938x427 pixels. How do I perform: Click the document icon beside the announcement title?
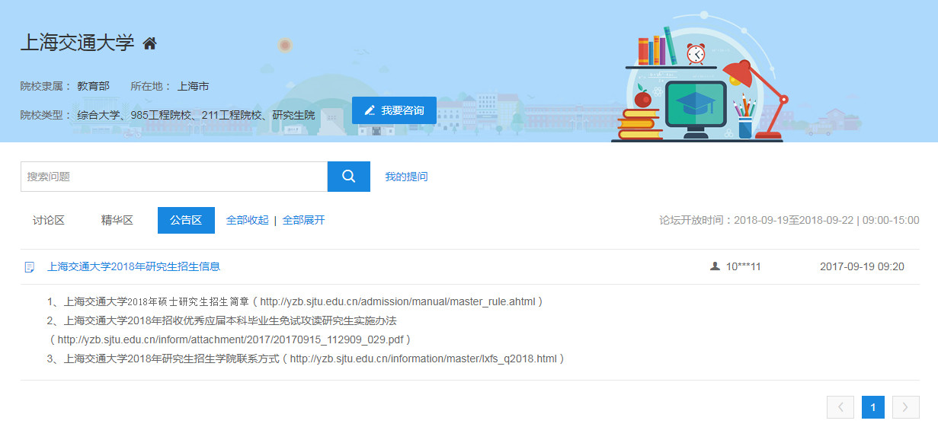coord(30,267)
